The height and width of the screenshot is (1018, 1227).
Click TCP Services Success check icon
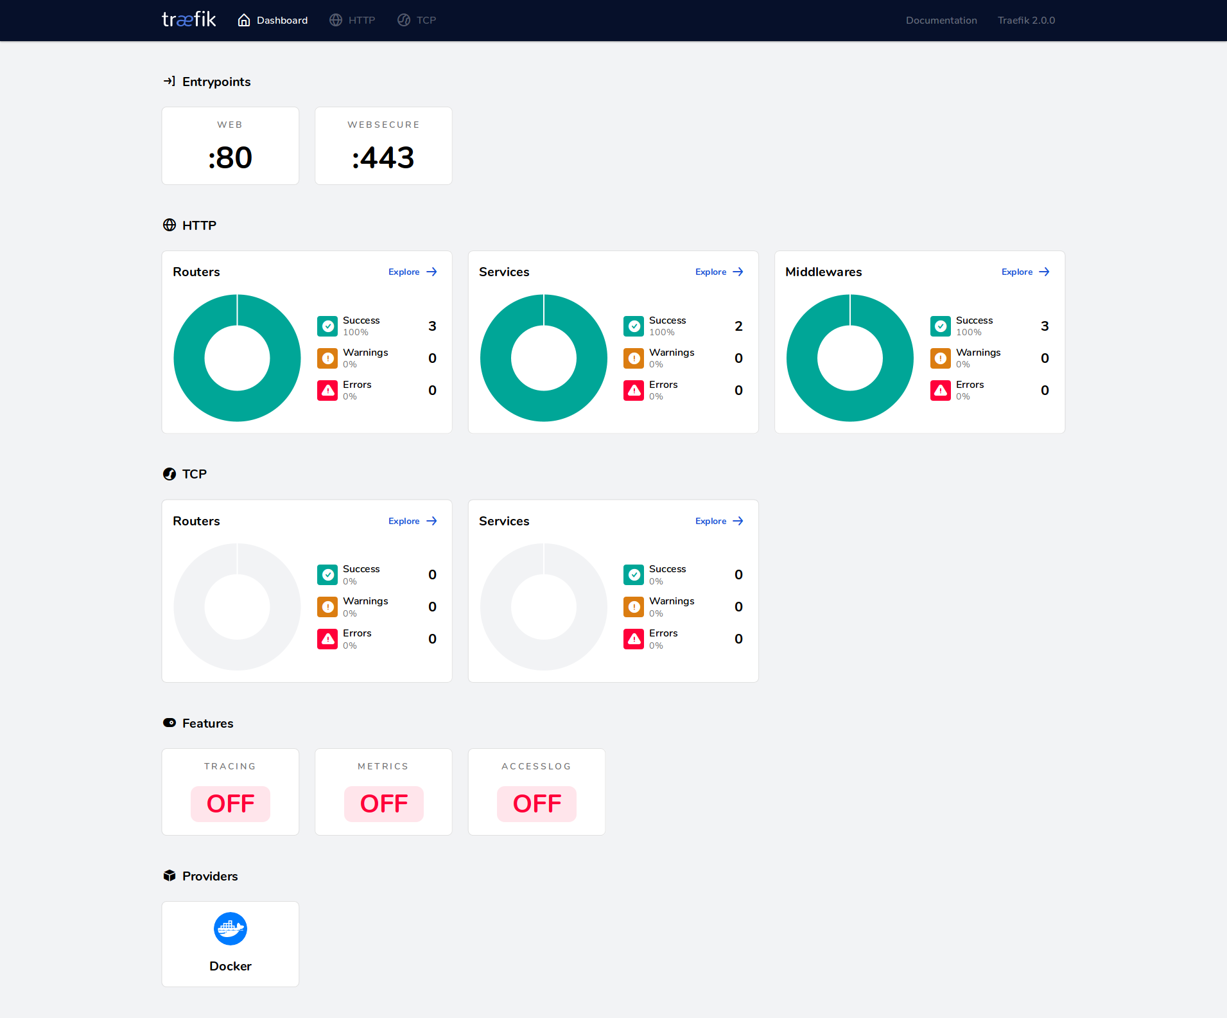point(634,575)
